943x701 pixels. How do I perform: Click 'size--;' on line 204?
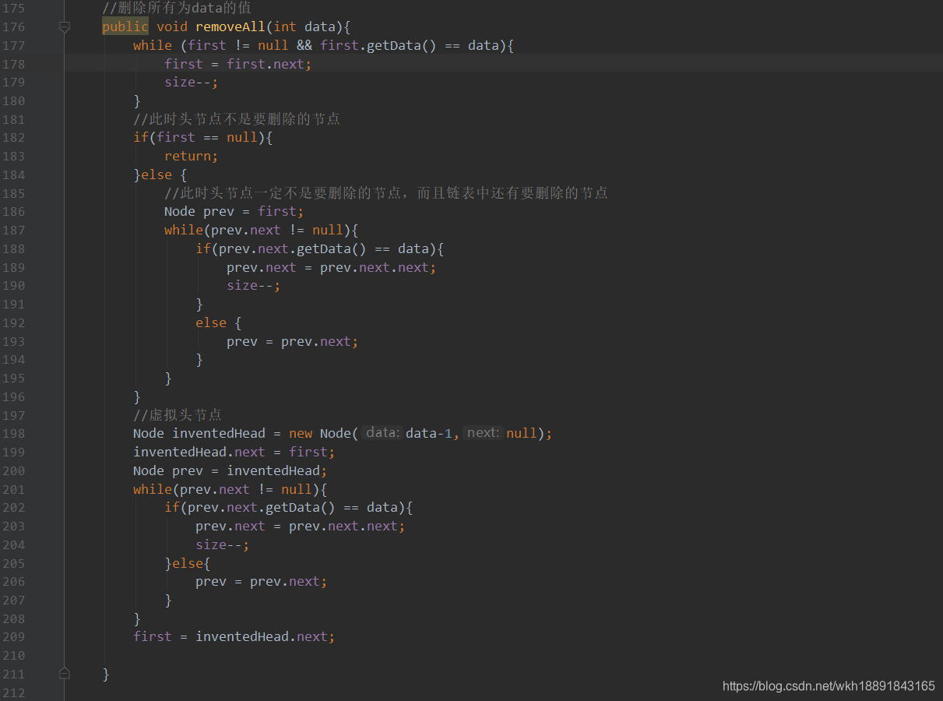pos(223,545)
